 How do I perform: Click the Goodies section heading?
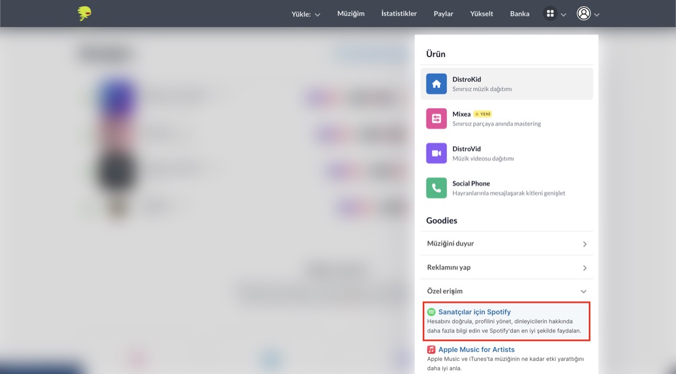point(441,220)
